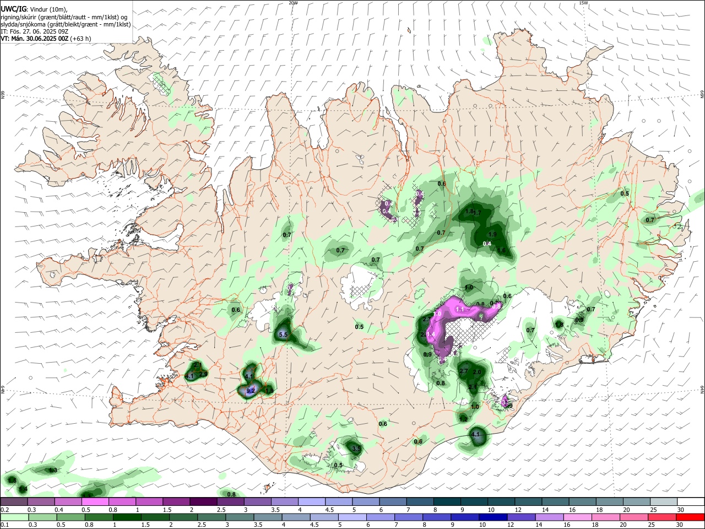Pick the darkest green lower swatch between 1 and 1.5

point(127,517)
